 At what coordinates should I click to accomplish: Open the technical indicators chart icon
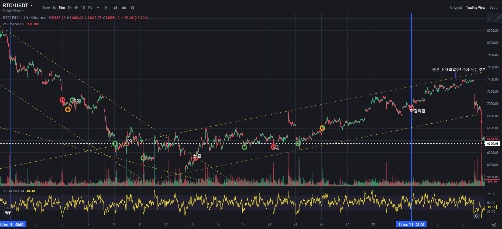107,8
